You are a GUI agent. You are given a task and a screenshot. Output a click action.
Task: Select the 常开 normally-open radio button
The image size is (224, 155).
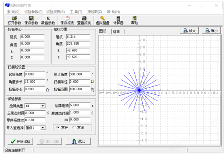(58, 127)
